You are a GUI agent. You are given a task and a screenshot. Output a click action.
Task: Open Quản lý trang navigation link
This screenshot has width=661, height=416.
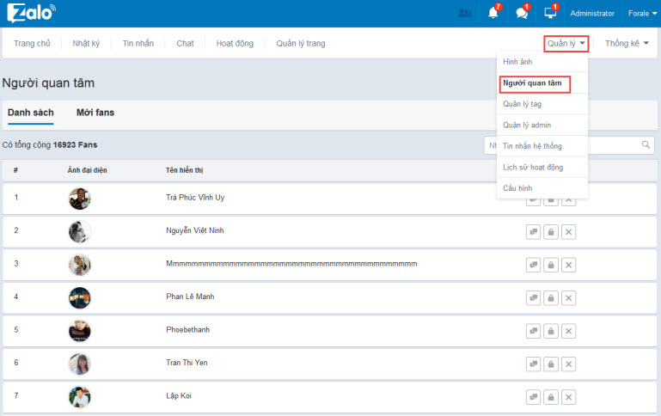(301, 43)
